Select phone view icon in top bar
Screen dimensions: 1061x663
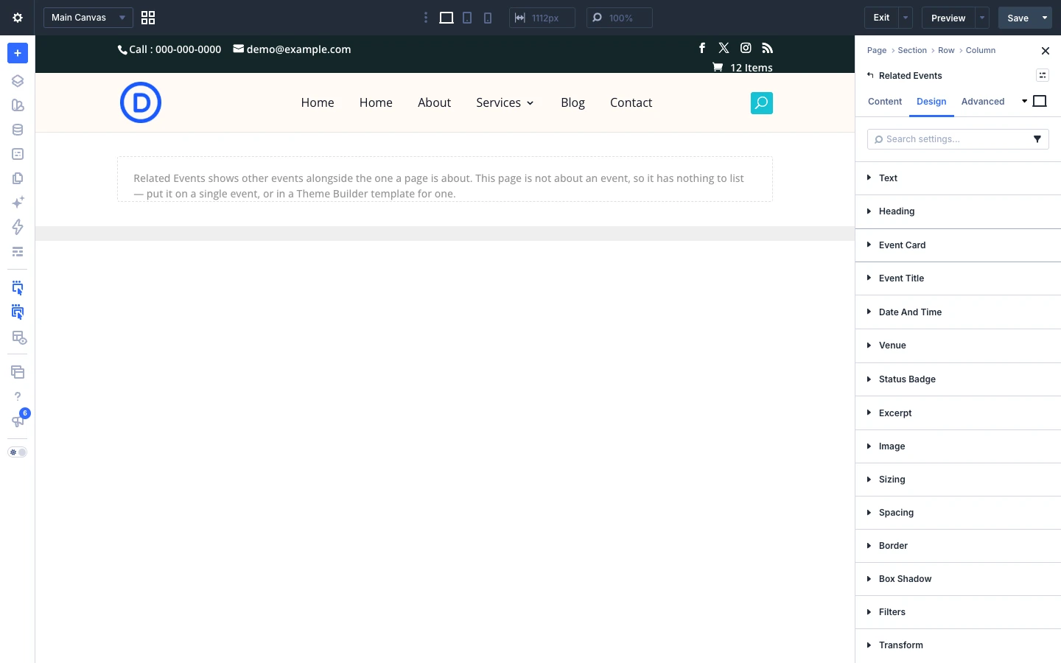click(488, 18)
